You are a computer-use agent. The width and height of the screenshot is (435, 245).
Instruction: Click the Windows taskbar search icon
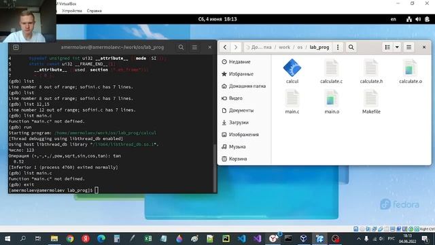(x=23, y=239)
